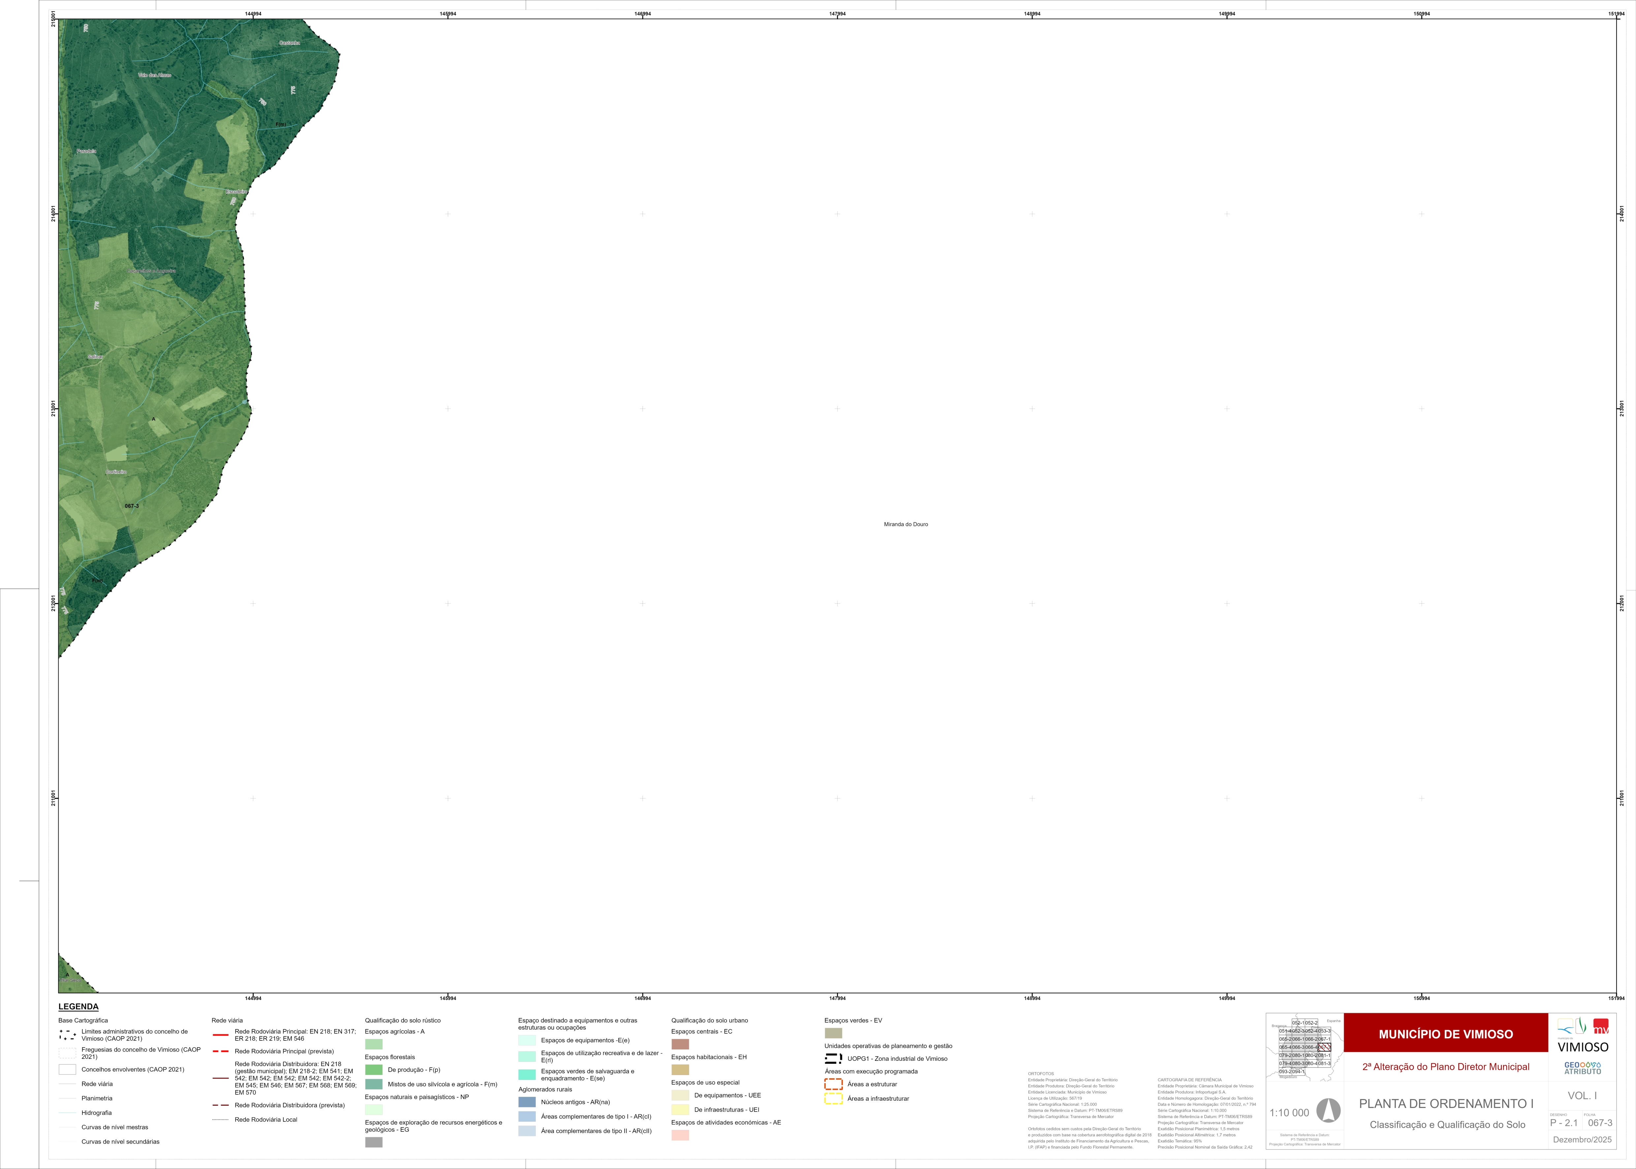
Task: Click the UOPG1 zona industrial legend symbol
Action: click(x=833, y=1059)
